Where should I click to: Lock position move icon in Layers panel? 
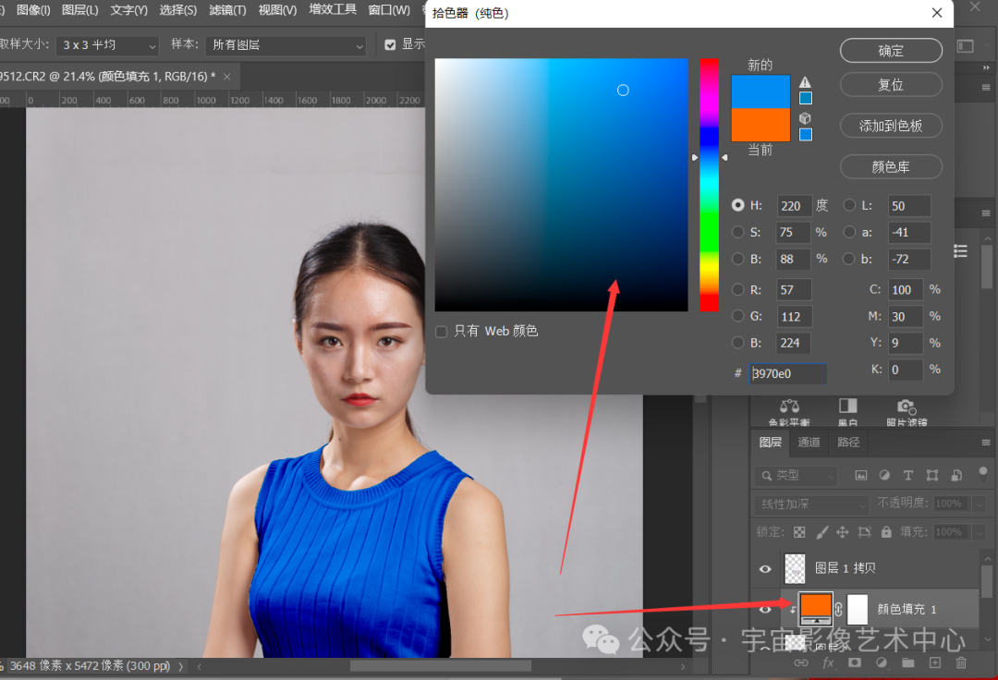click(x=843, y=532)
